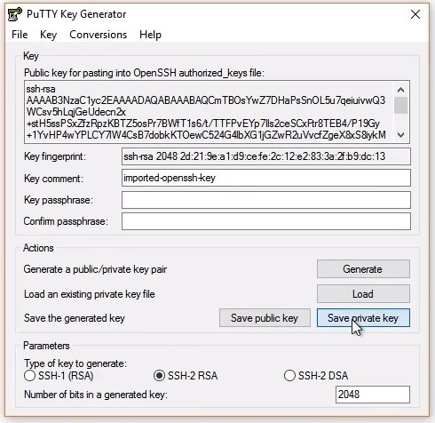The width and height of the screenshot is (435, 423).
Task: Focus the Confirm passphrase field
Action: tap(266, 221)
